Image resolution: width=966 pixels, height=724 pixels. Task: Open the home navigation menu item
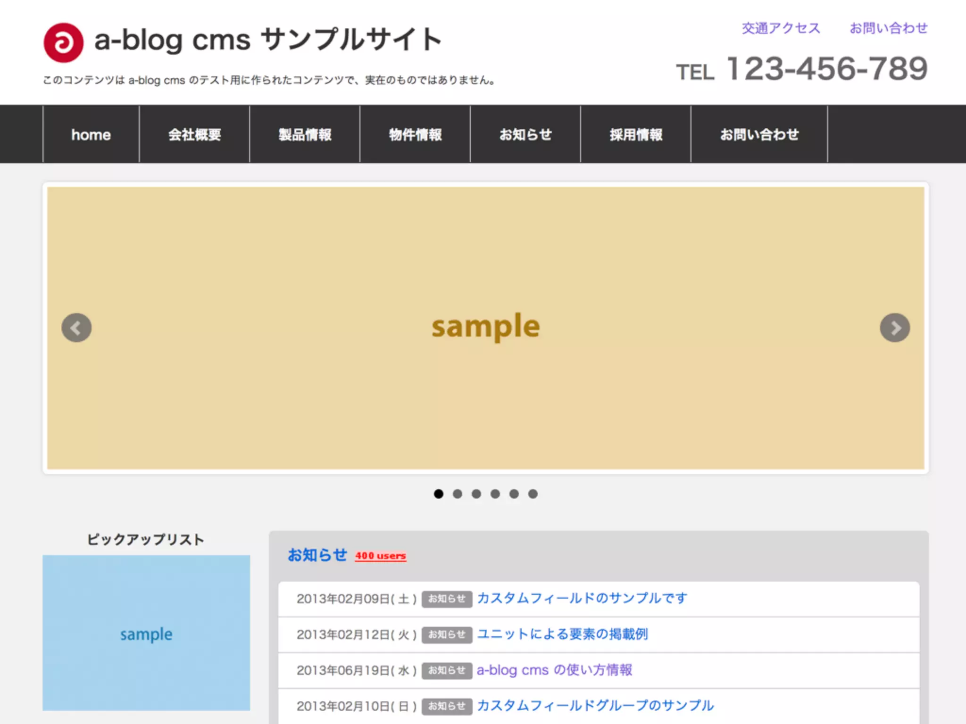[91, 135]
